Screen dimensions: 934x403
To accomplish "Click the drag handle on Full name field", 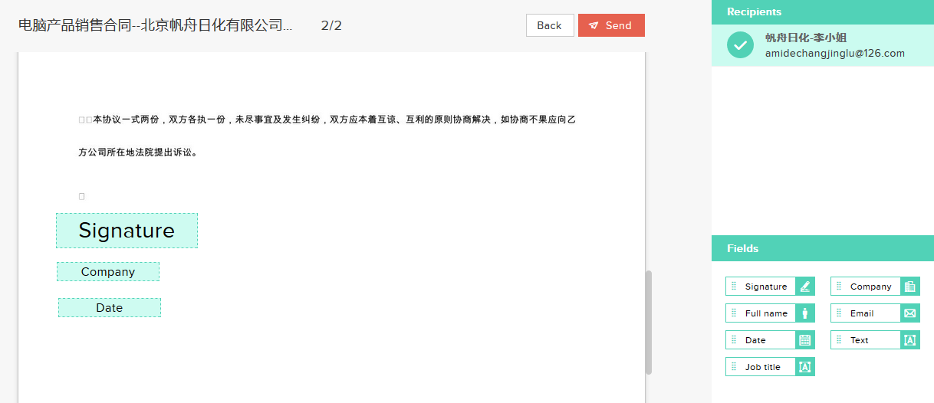I will [x=734, y=313].
